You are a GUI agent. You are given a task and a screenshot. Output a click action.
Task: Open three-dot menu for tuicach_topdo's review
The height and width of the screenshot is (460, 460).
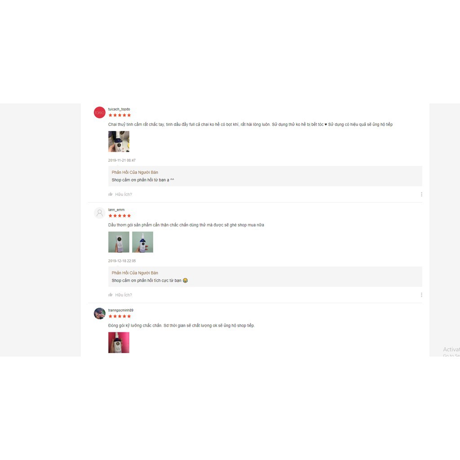(x=421, y=194)
